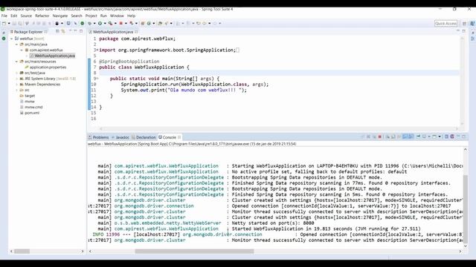Expand the JRE System Library node
Image resolution: width=476 pixels, height=267 pixels.
16,79
